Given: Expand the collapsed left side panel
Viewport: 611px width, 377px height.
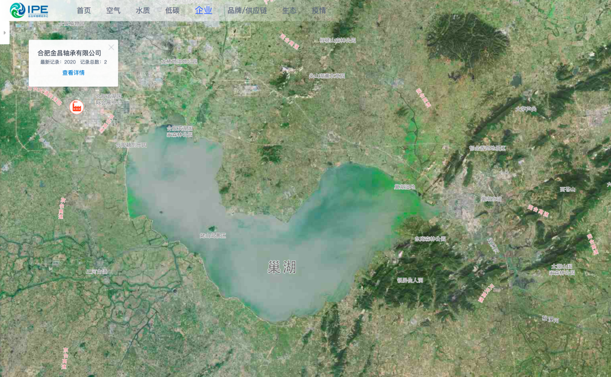Looking at the screenshot, I should 5,33.
